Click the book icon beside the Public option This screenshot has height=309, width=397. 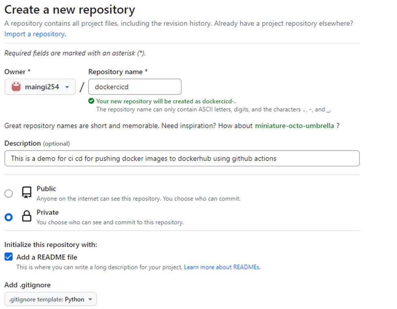tap(25, 193)
